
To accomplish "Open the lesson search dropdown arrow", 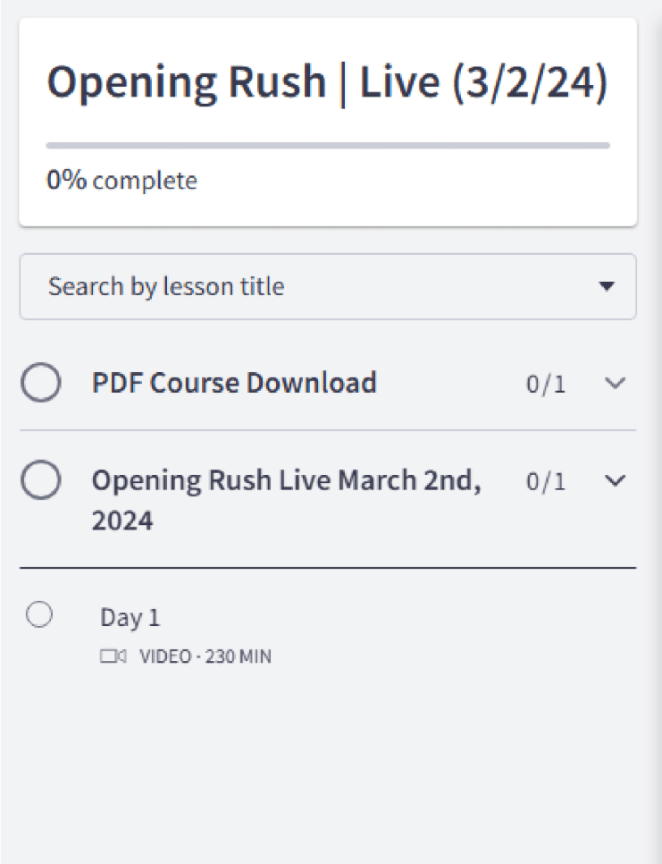I will tap(607, 287).
